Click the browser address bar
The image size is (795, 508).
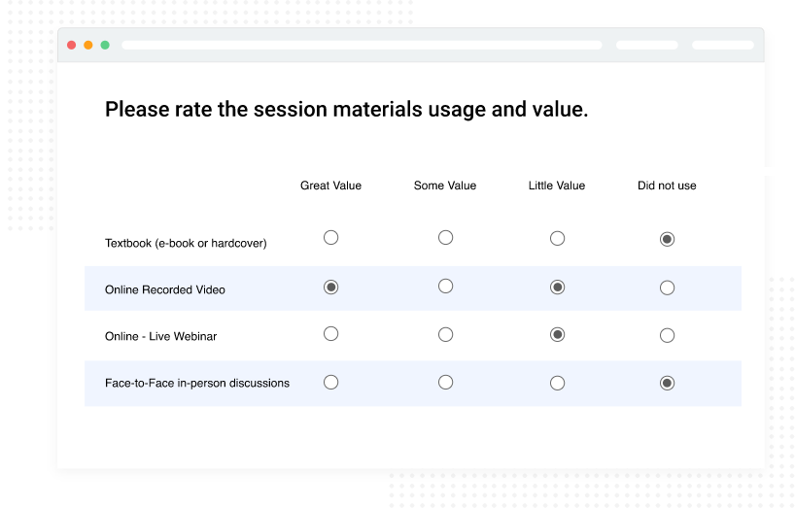362,45
